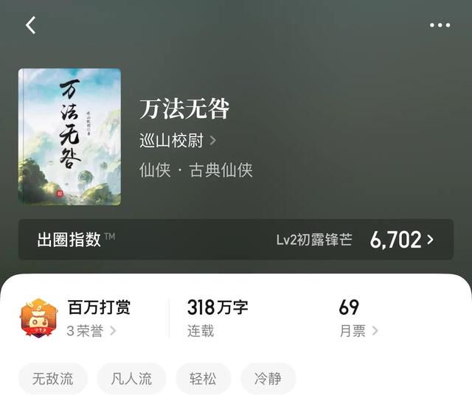Select the 冷静 tag
Screen dimensions: 472x404
click(268, 378)
